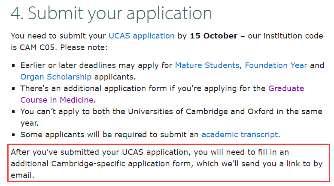Image resolution: width=334 pixels, height=186 pixels.
Task: Open the Foundation Year link
Action: 276,65
